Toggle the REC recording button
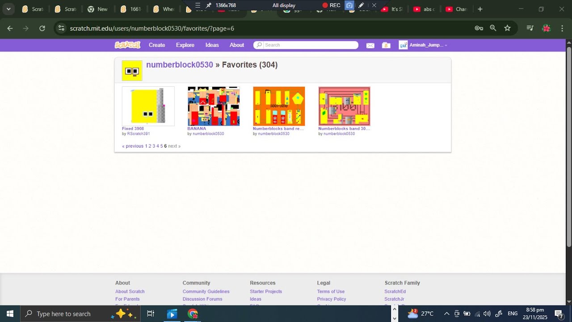Viewport: 572px width, 322px height. pos(332,5)
